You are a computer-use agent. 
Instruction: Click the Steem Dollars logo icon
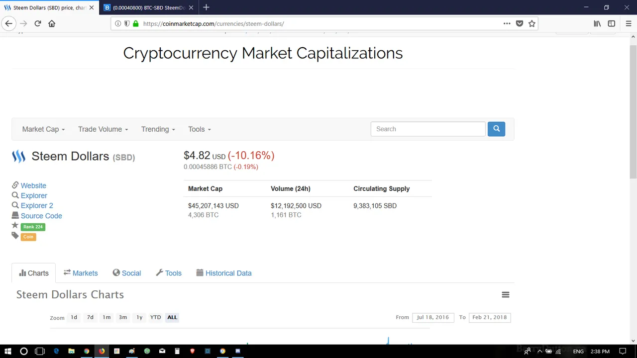coord(18,157)
